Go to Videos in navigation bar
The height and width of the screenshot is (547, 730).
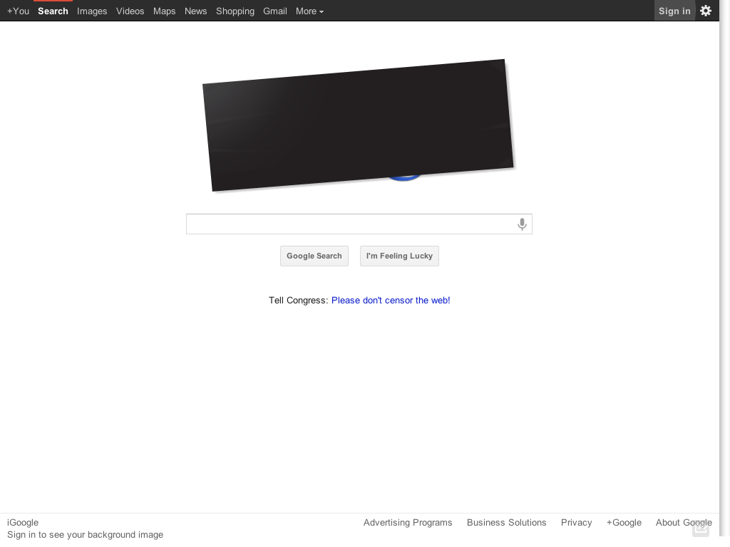130,11
